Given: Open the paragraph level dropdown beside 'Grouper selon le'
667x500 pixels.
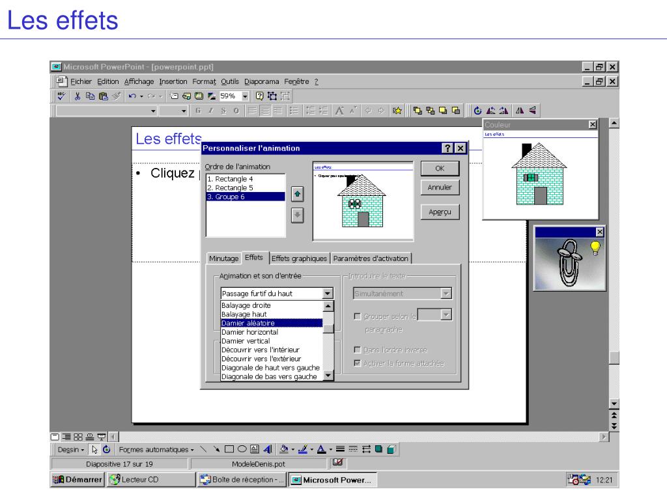Looking at the screenshot, I should pyautogui.click(x=446, y=314).
